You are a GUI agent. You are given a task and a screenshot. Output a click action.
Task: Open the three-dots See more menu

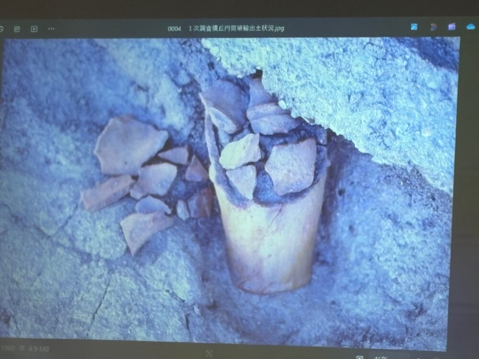coord(51,29)
